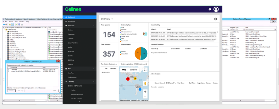Click the ~/bin/bash command row
The image size is (279, 109).
tap(33, 70)
